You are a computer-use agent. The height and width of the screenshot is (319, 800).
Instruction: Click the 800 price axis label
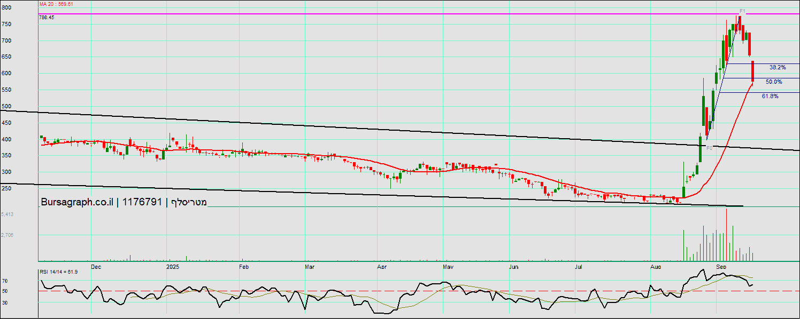(6, 8)
